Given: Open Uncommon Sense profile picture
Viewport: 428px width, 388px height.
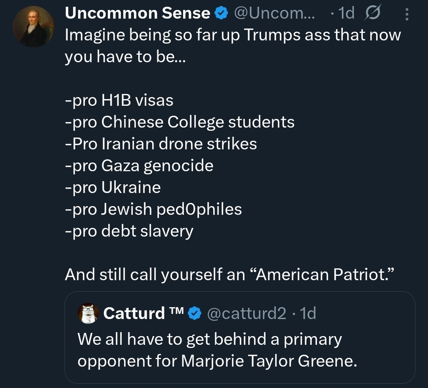Looking at the screenshot, I should click(x=33, y=27).
